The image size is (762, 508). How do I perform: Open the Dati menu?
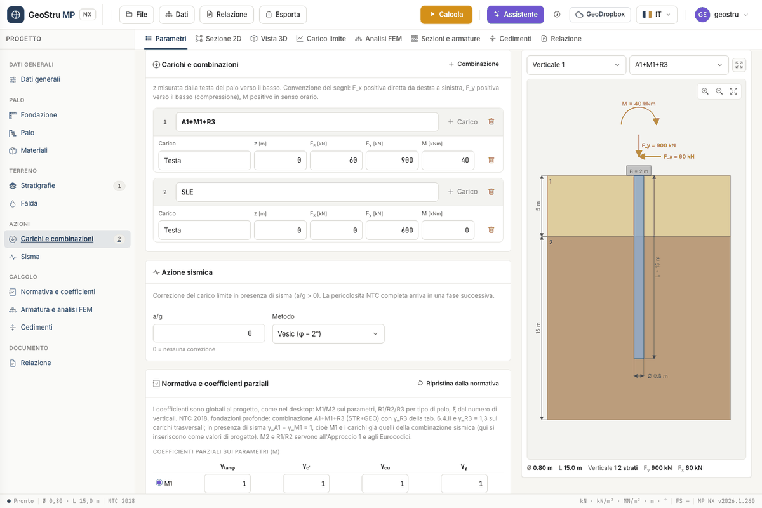177,15
